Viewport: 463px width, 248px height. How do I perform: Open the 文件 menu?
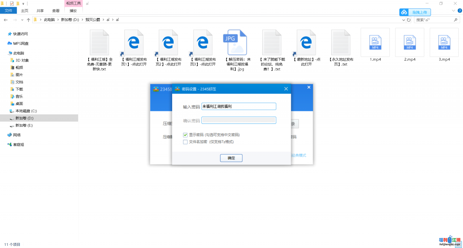tap(9, 11)
